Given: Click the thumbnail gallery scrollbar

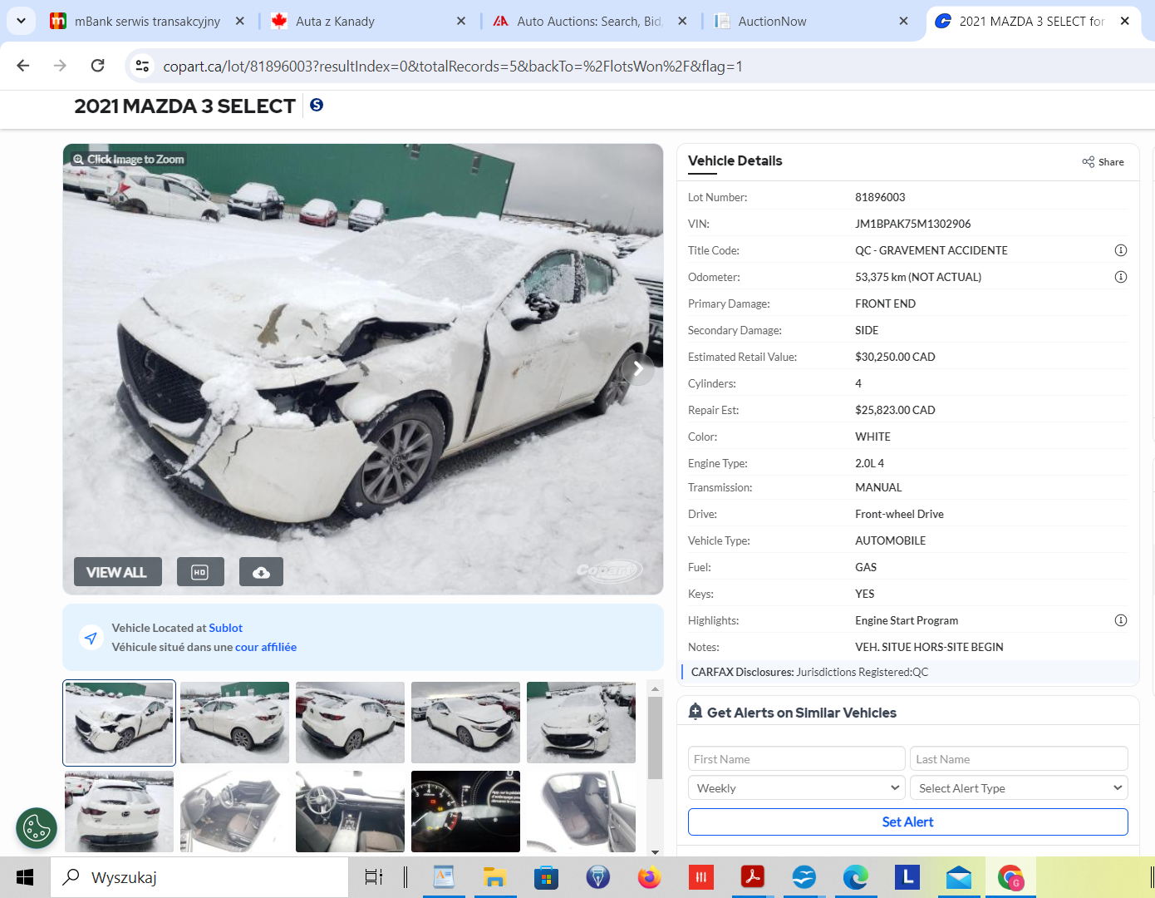Looking at the screenshot, I should [655, 738].
